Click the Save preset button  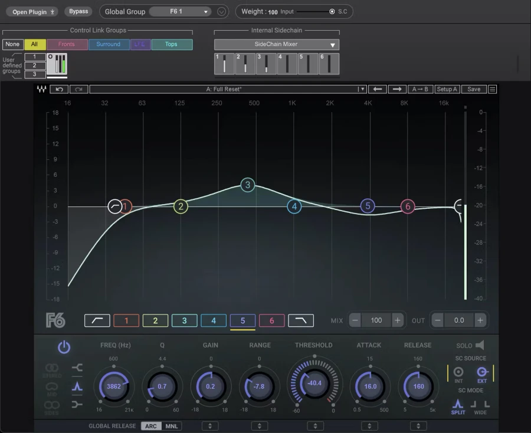tap(474, 90)
